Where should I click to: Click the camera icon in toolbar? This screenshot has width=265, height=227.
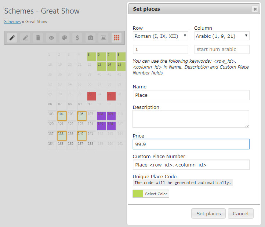click(90, 38)
